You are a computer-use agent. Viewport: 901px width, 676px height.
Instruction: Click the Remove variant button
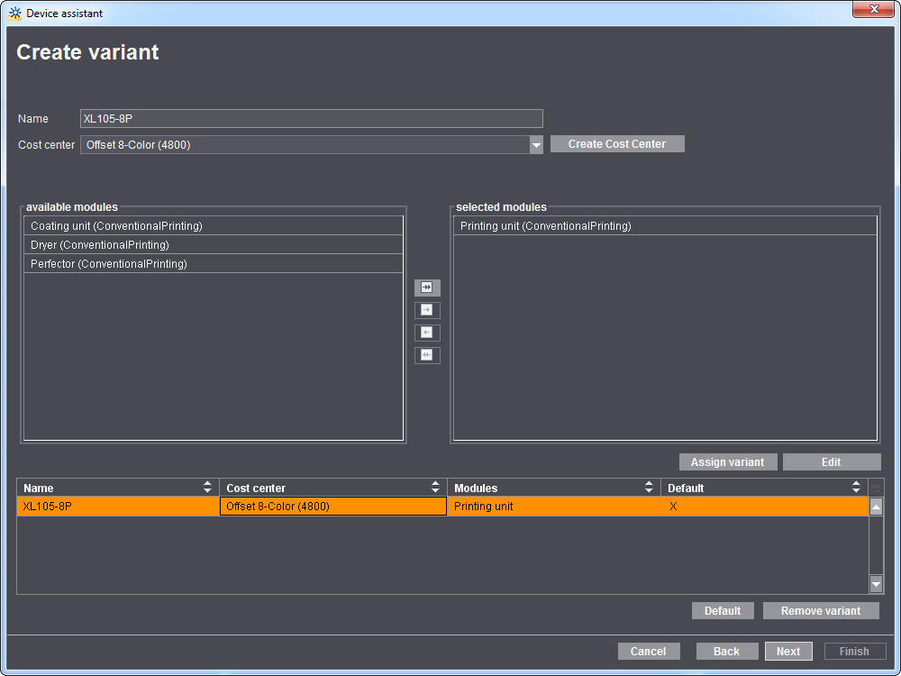(821, 610)
